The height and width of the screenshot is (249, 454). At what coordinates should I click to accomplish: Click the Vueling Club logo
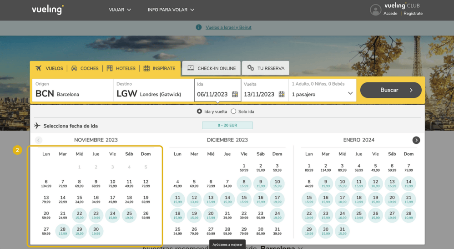(402, 6)
